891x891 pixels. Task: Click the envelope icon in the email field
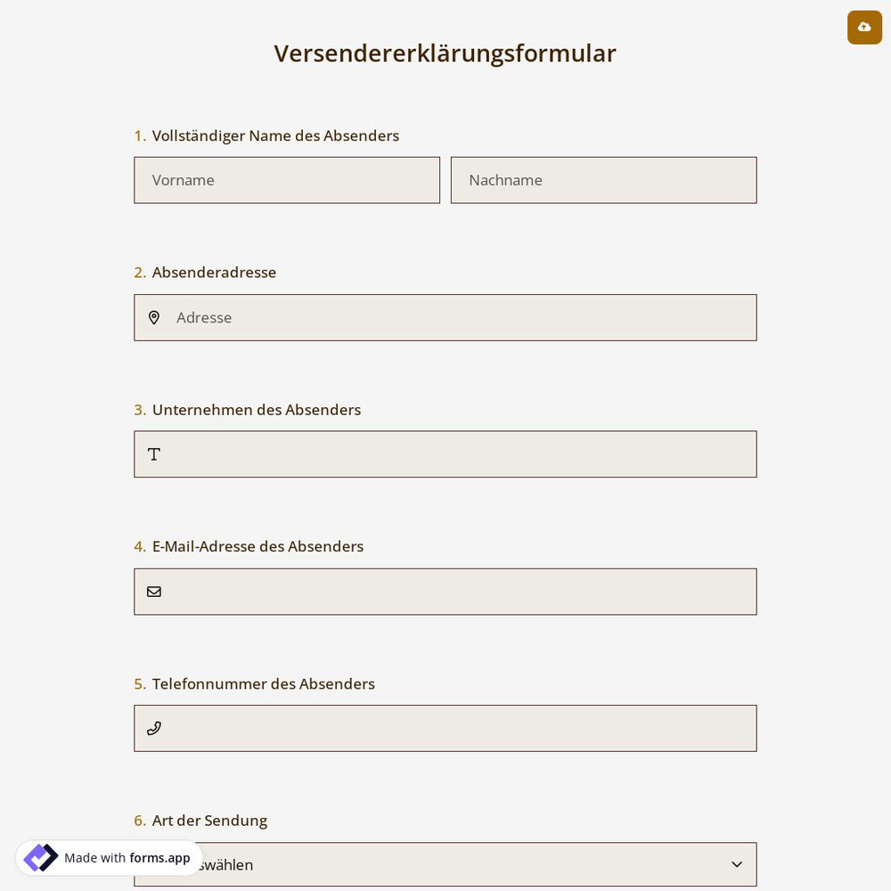coord(154,592)
